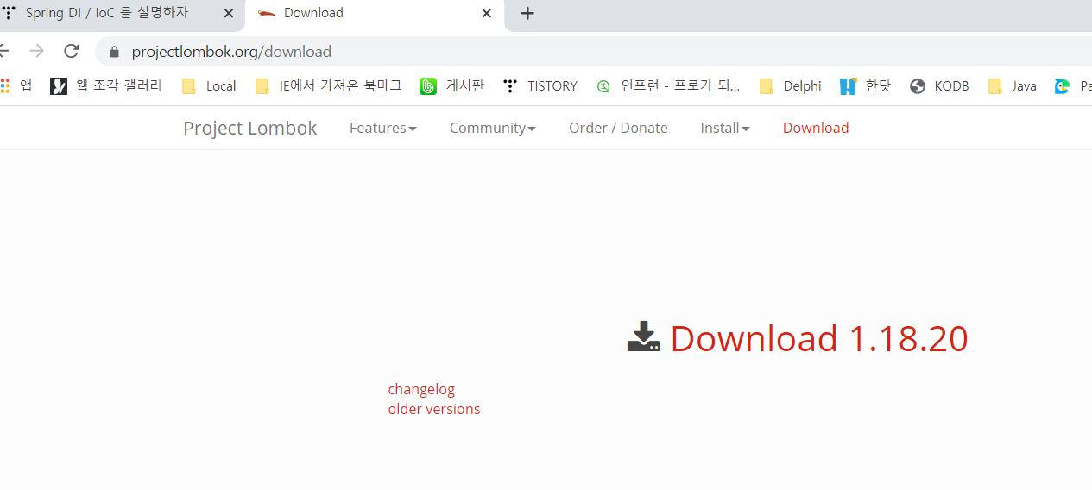Select the Download browser tab
Viewport: 1092px width, 490px height.
click(376, 14)
